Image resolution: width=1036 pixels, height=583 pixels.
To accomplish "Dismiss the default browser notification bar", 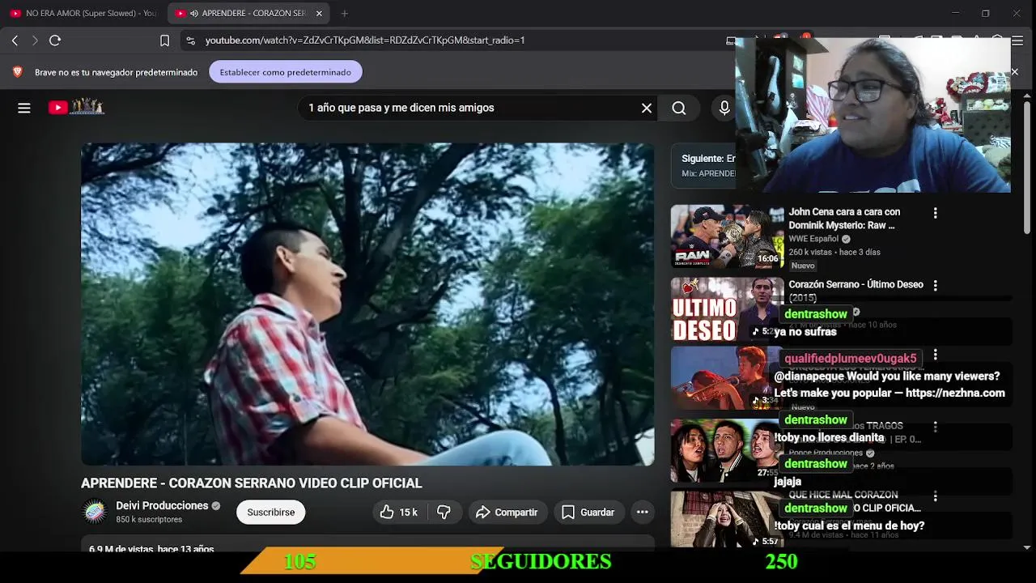I will tap(1014, 72).
